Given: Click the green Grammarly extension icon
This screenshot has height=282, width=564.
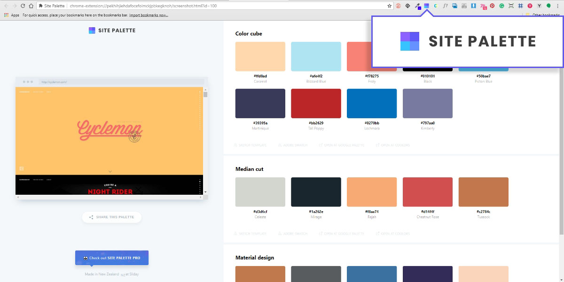Looking at the screenshot, I should click(x=502, y=6).
